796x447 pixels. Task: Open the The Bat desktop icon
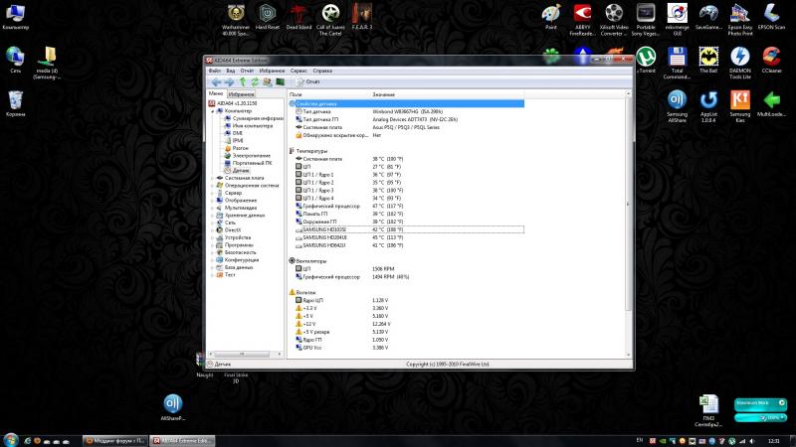(x=708, y=61)
